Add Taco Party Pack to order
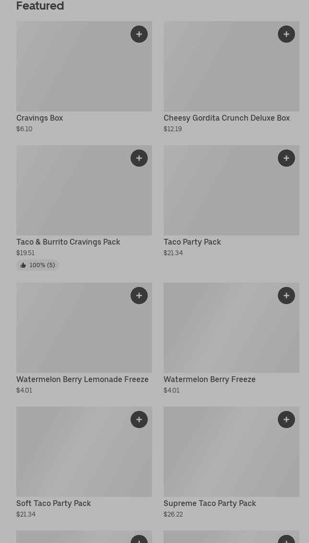 [x=286, y=158]
